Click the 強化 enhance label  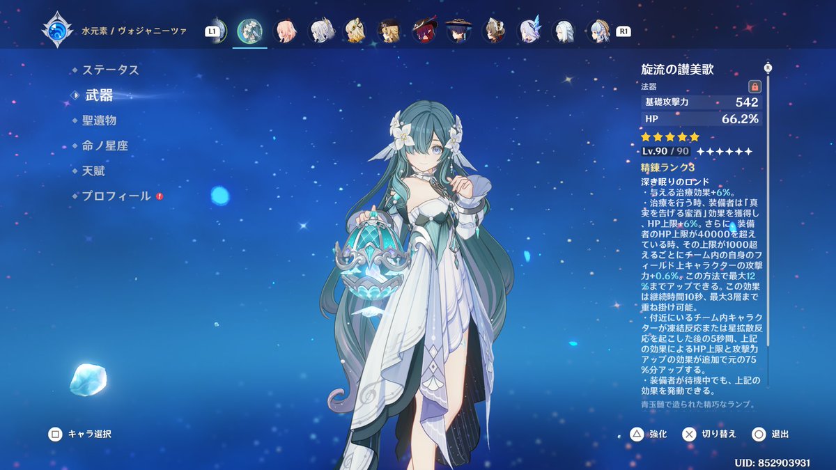pyautogui.click(x=658, y=434)
